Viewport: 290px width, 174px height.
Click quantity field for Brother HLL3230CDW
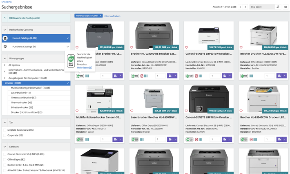pos(270,76)
